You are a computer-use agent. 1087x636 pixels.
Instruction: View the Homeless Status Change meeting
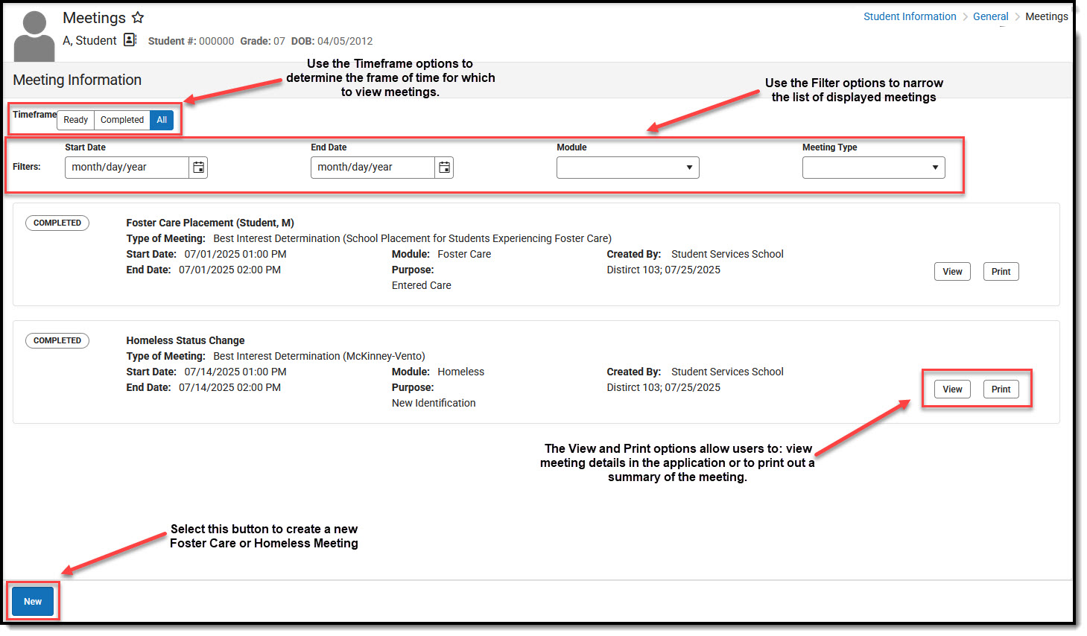951,389
